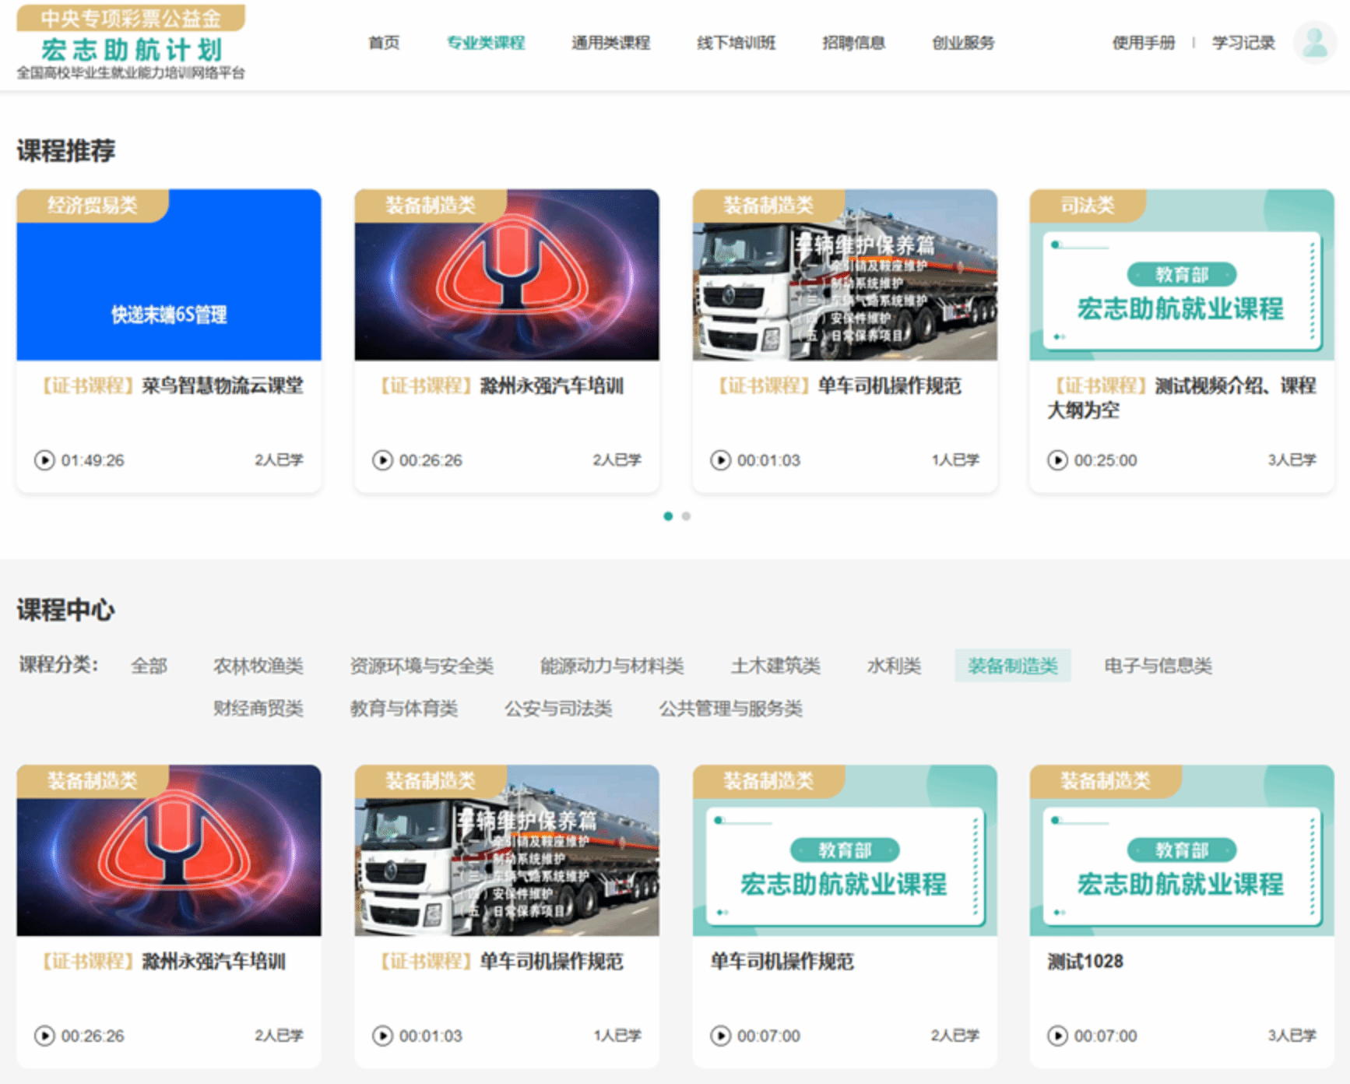Image resolution: width=1350 pixels, height=1084 pixels.
Task: Filter courses by 电子与信息类
Action: pyautogui.click(x=1158, y=666)
